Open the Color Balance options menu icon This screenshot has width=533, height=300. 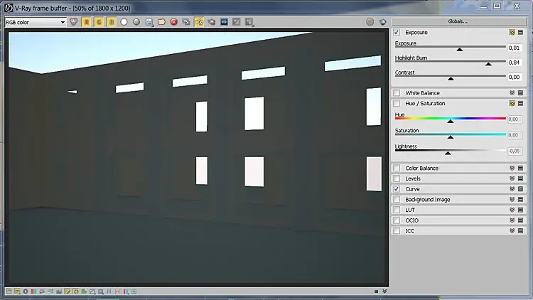(520, 168)
